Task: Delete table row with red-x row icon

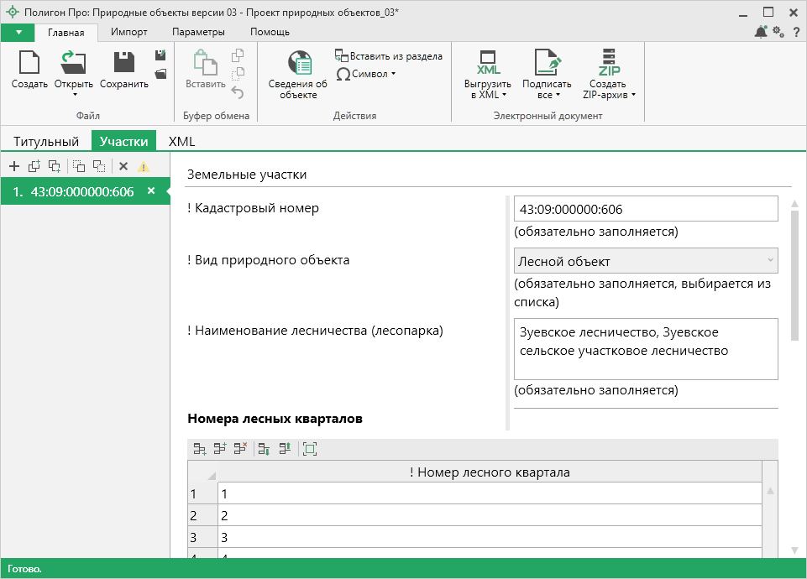Action: tap(239, 449)
